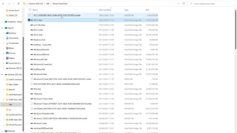The height and width of the screenshot is (133, 237).
Task: Select the NT3.1.vhdx disk image icon
Action: (x=31, y=30)
